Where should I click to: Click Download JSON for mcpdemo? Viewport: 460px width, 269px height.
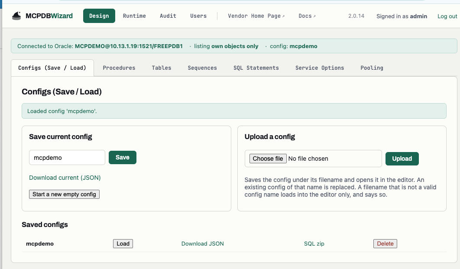[202, 243]
